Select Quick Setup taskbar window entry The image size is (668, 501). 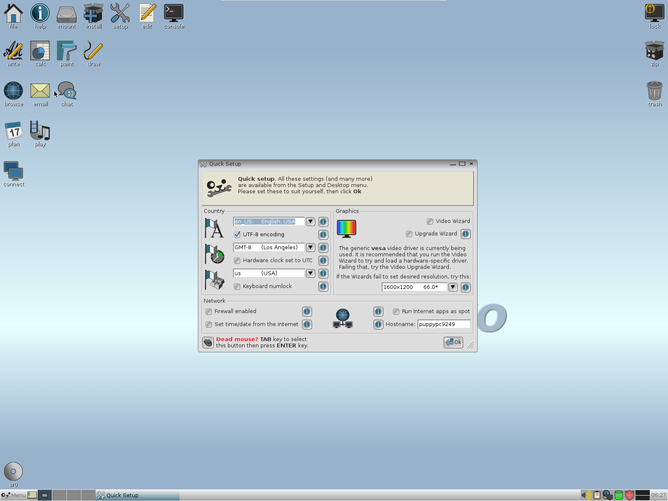pos(137,495)
